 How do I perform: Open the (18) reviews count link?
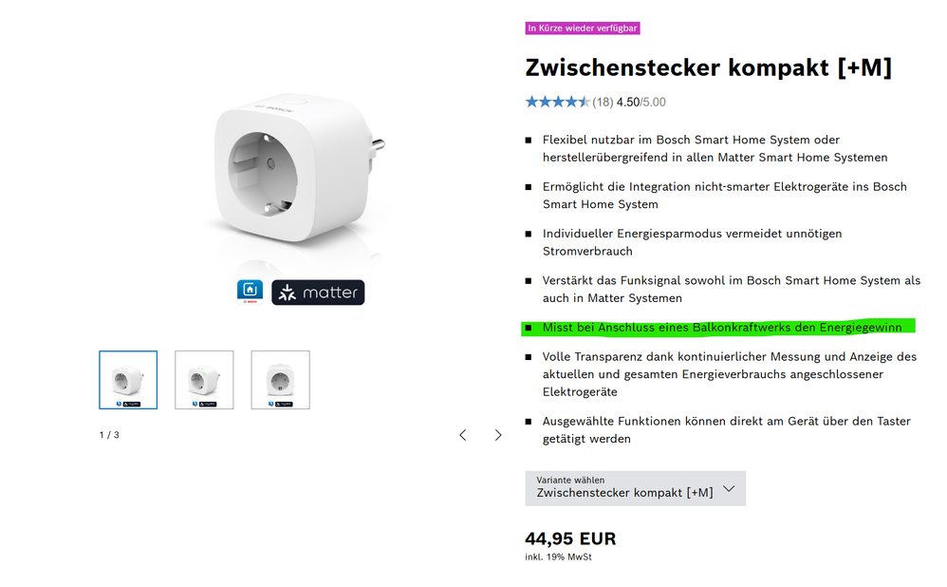pos(603,102)
